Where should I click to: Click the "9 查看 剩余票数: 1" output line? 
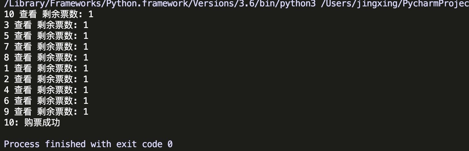[x=46, y=112]
